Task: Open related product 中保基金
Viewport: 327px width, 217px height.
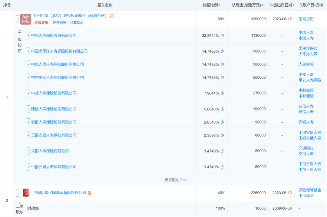Action: 306,196
